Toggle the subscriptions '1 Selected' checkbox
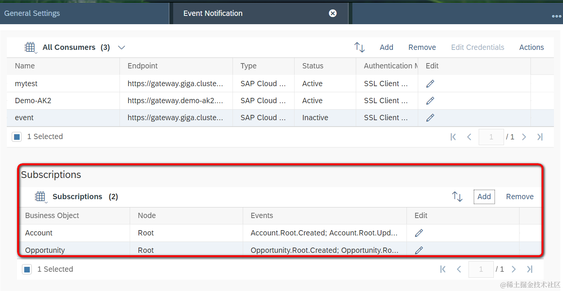This screenshot has width=563, height=291. click(27, 269)
